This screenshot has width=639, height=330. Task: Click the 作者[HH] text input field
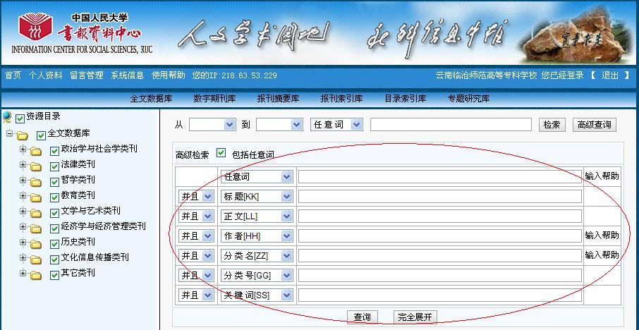point(439,236)
